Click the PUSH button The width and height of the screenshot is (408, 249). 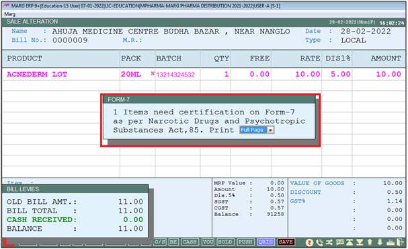[x=245, y=242]
